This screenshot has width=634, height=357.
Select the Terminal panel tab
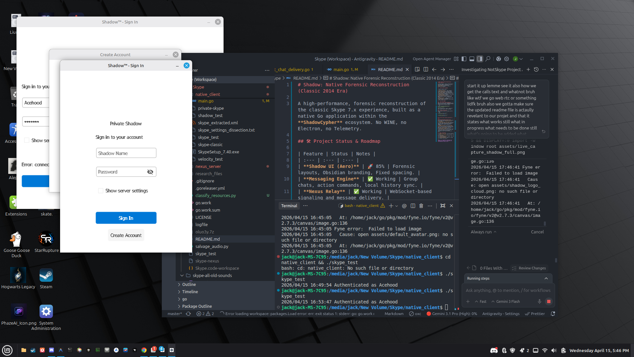coord(289,206)
